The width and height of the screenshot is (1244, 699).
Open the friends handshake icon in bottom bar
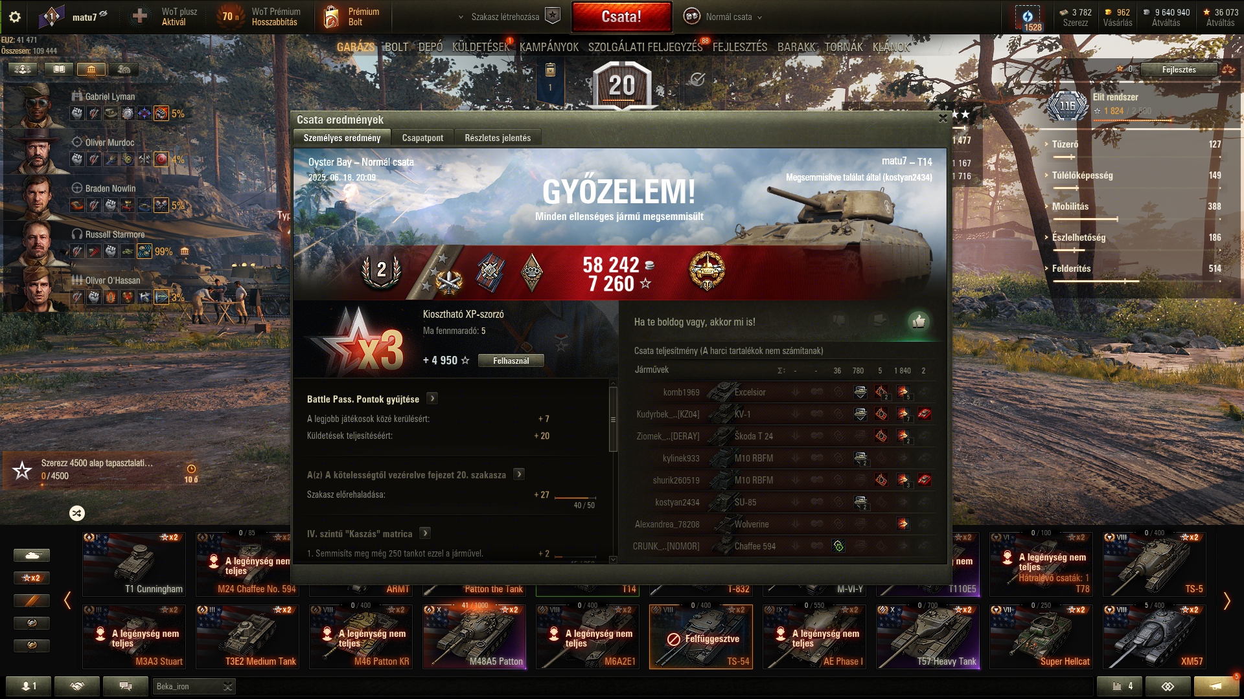[x=77, y=686]
